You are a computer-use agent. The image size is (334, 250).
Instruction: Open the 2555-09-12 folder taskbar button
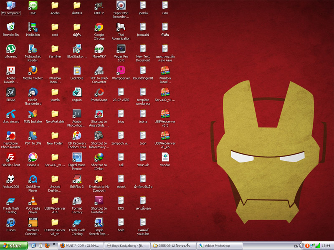(x=174, y=245)
